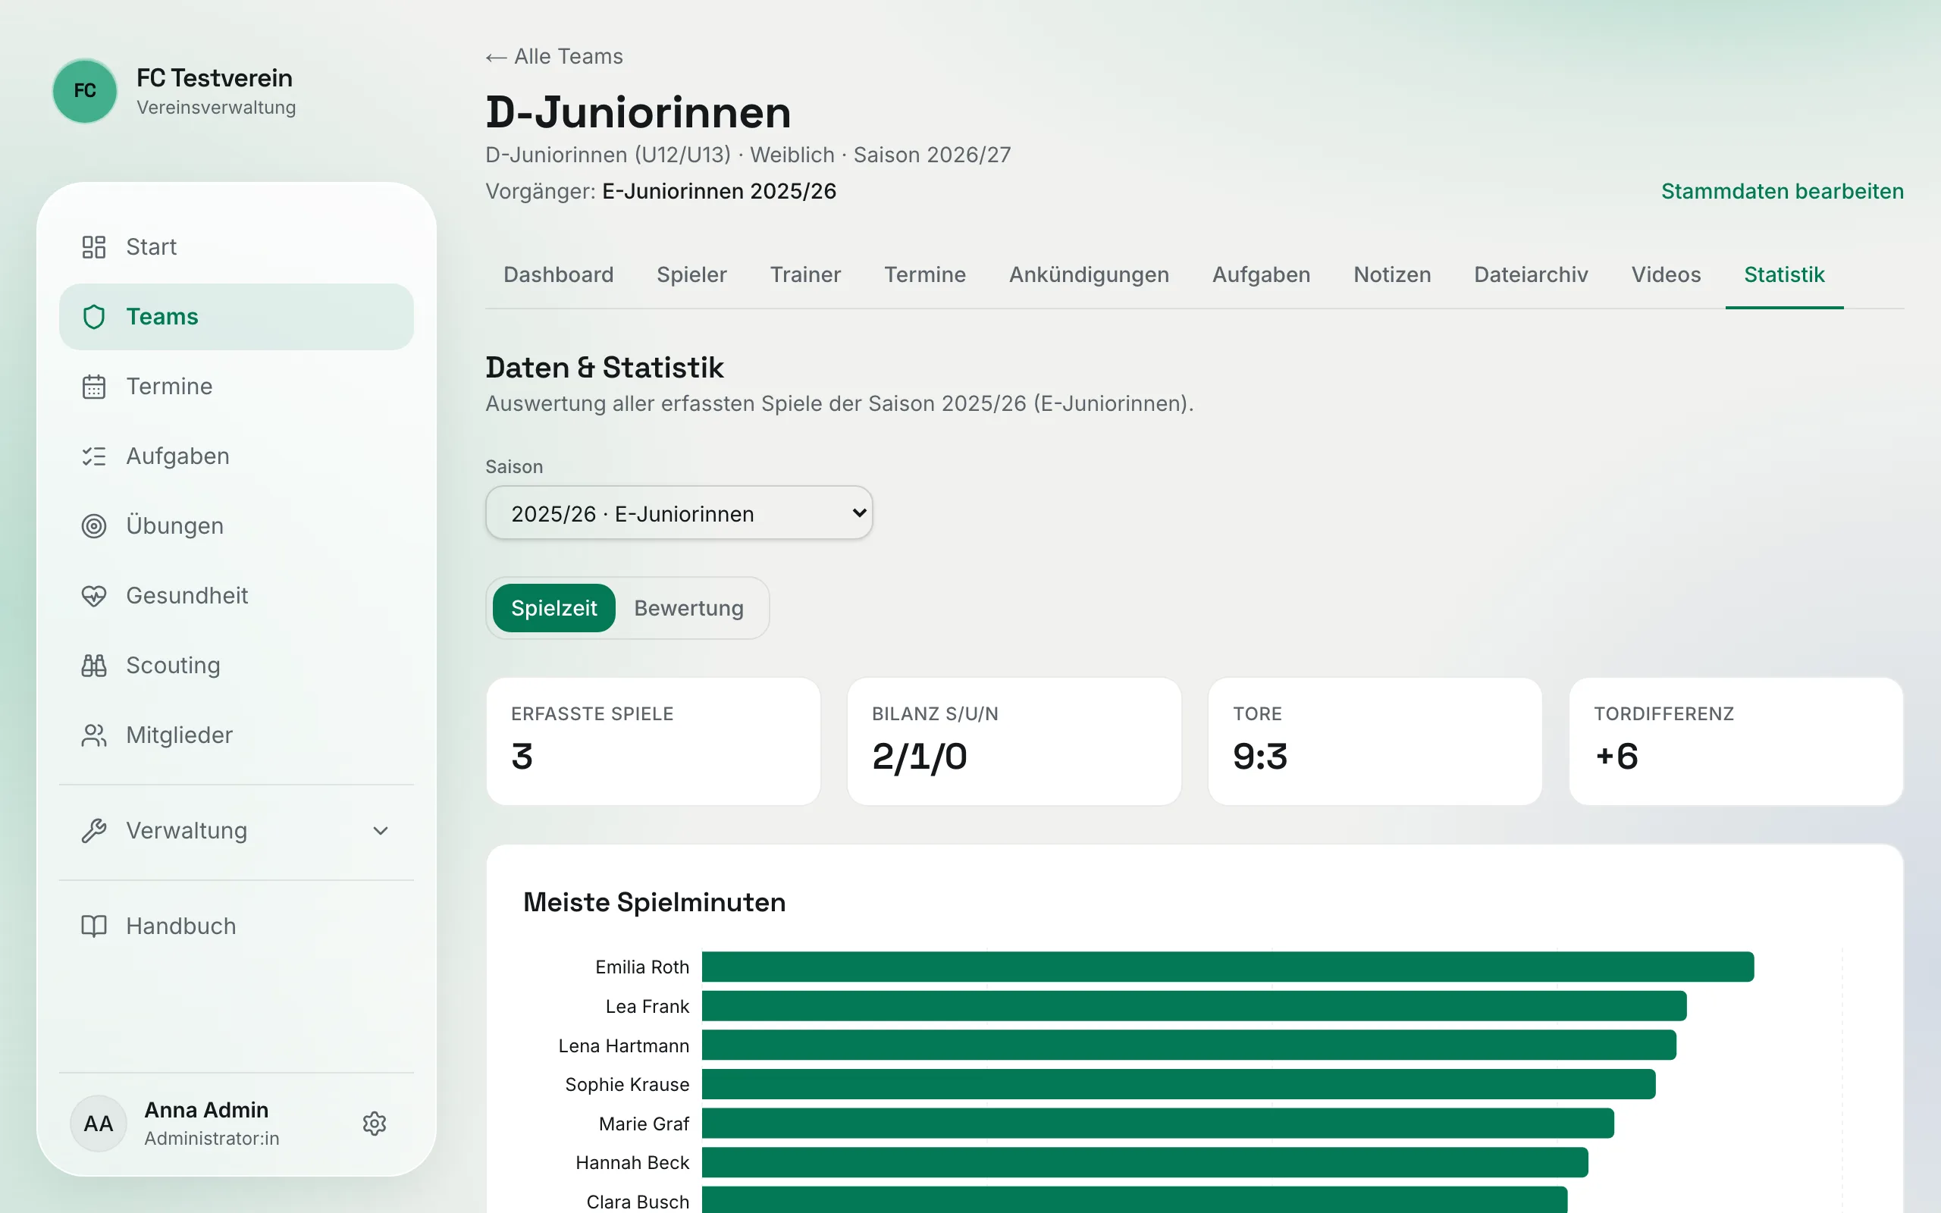Click the Scouting binoculars icon
The width and height of the screenshot is (1941, 1213).
coord(94,666)
